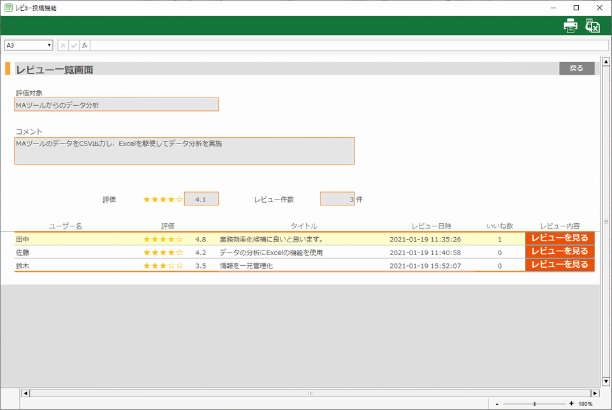
Task: Click the zoom slider handle
Action: (534, 404)
